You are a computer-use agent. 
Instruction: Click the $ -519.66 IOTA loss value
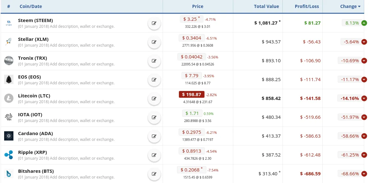310,117
